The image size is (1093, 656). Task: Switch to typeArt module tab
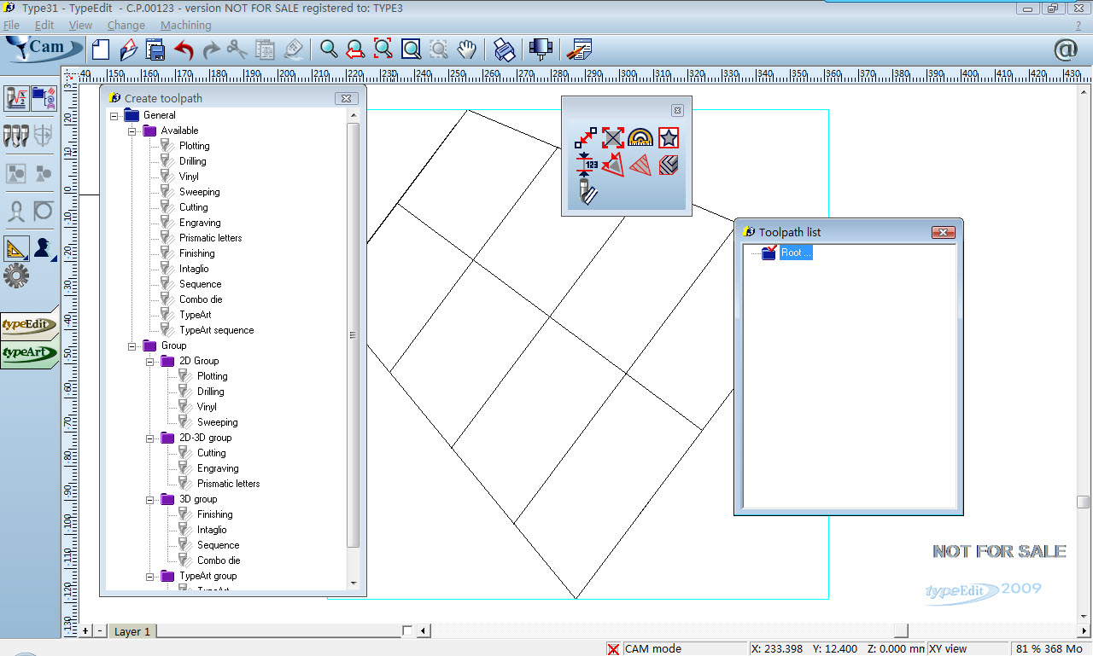coord(29,352)
